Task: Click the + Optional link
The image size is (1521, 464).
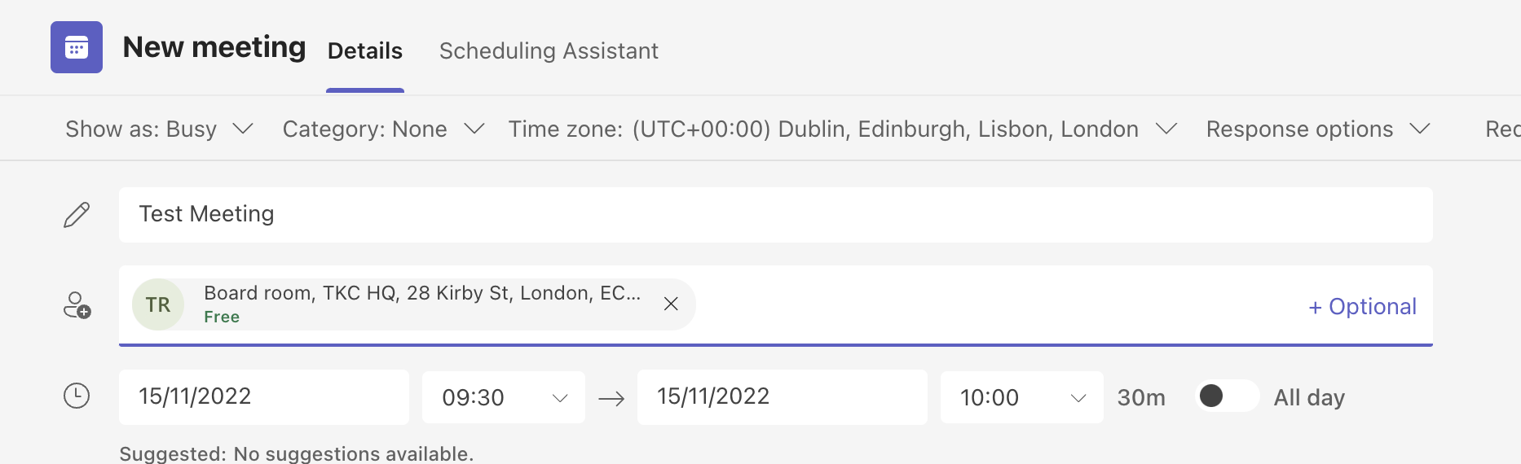Action: coord(1362,306)
